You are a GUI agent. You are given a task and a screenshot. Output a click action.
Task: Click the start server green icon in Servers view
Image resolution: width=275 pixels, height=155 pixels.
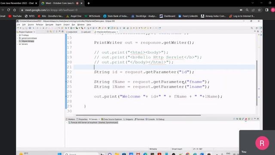tap(240, 119)
